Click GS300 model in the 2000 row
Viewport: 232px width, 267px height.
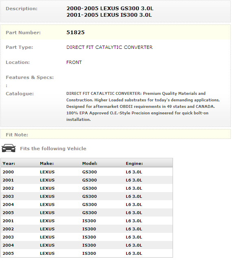(90, 172)
